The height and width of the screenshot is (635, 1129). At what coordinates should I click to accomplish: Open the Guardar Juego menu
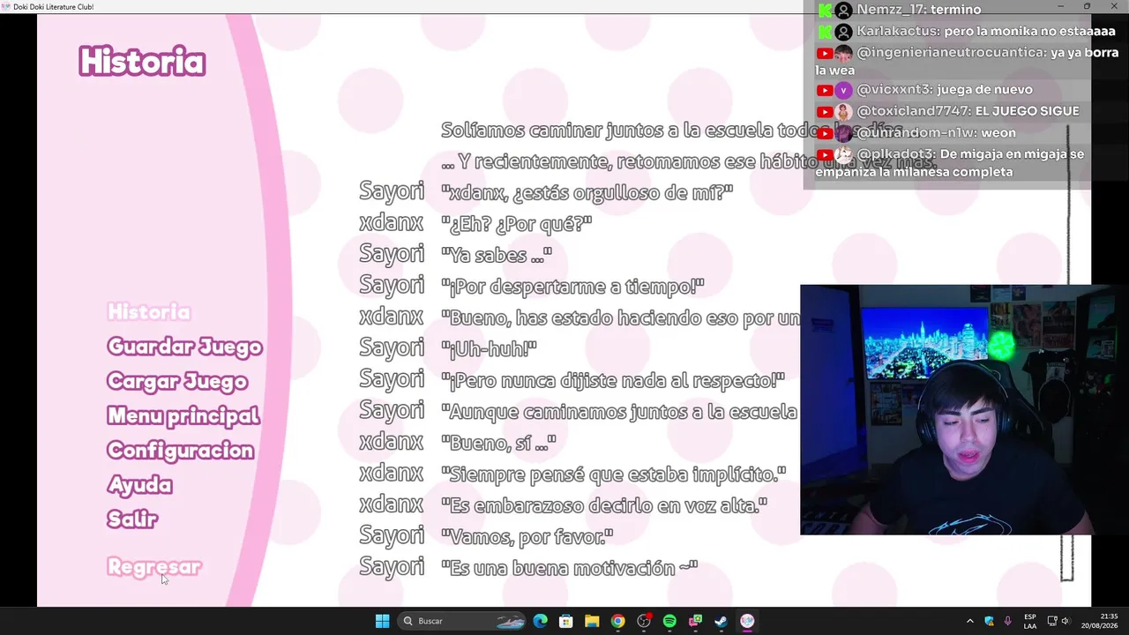tap(184, 347)
